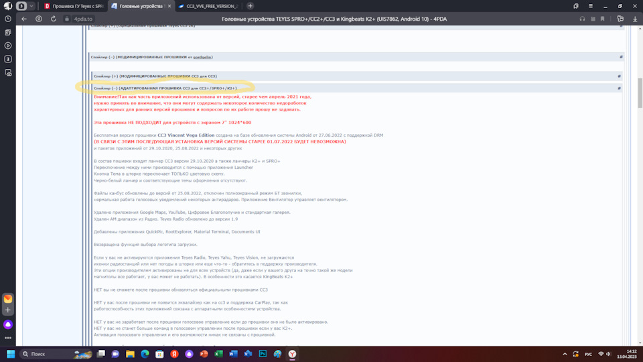The height and width of the screenshot is (362, 643).
Task: Click the red line НЕ ПОДХОДИТ для устройств
Action: [172, 122]
